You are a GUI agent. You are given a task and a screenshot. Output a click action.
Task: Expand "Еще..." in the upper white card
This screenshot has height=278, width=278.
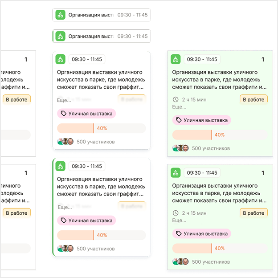tap(65, 100)
